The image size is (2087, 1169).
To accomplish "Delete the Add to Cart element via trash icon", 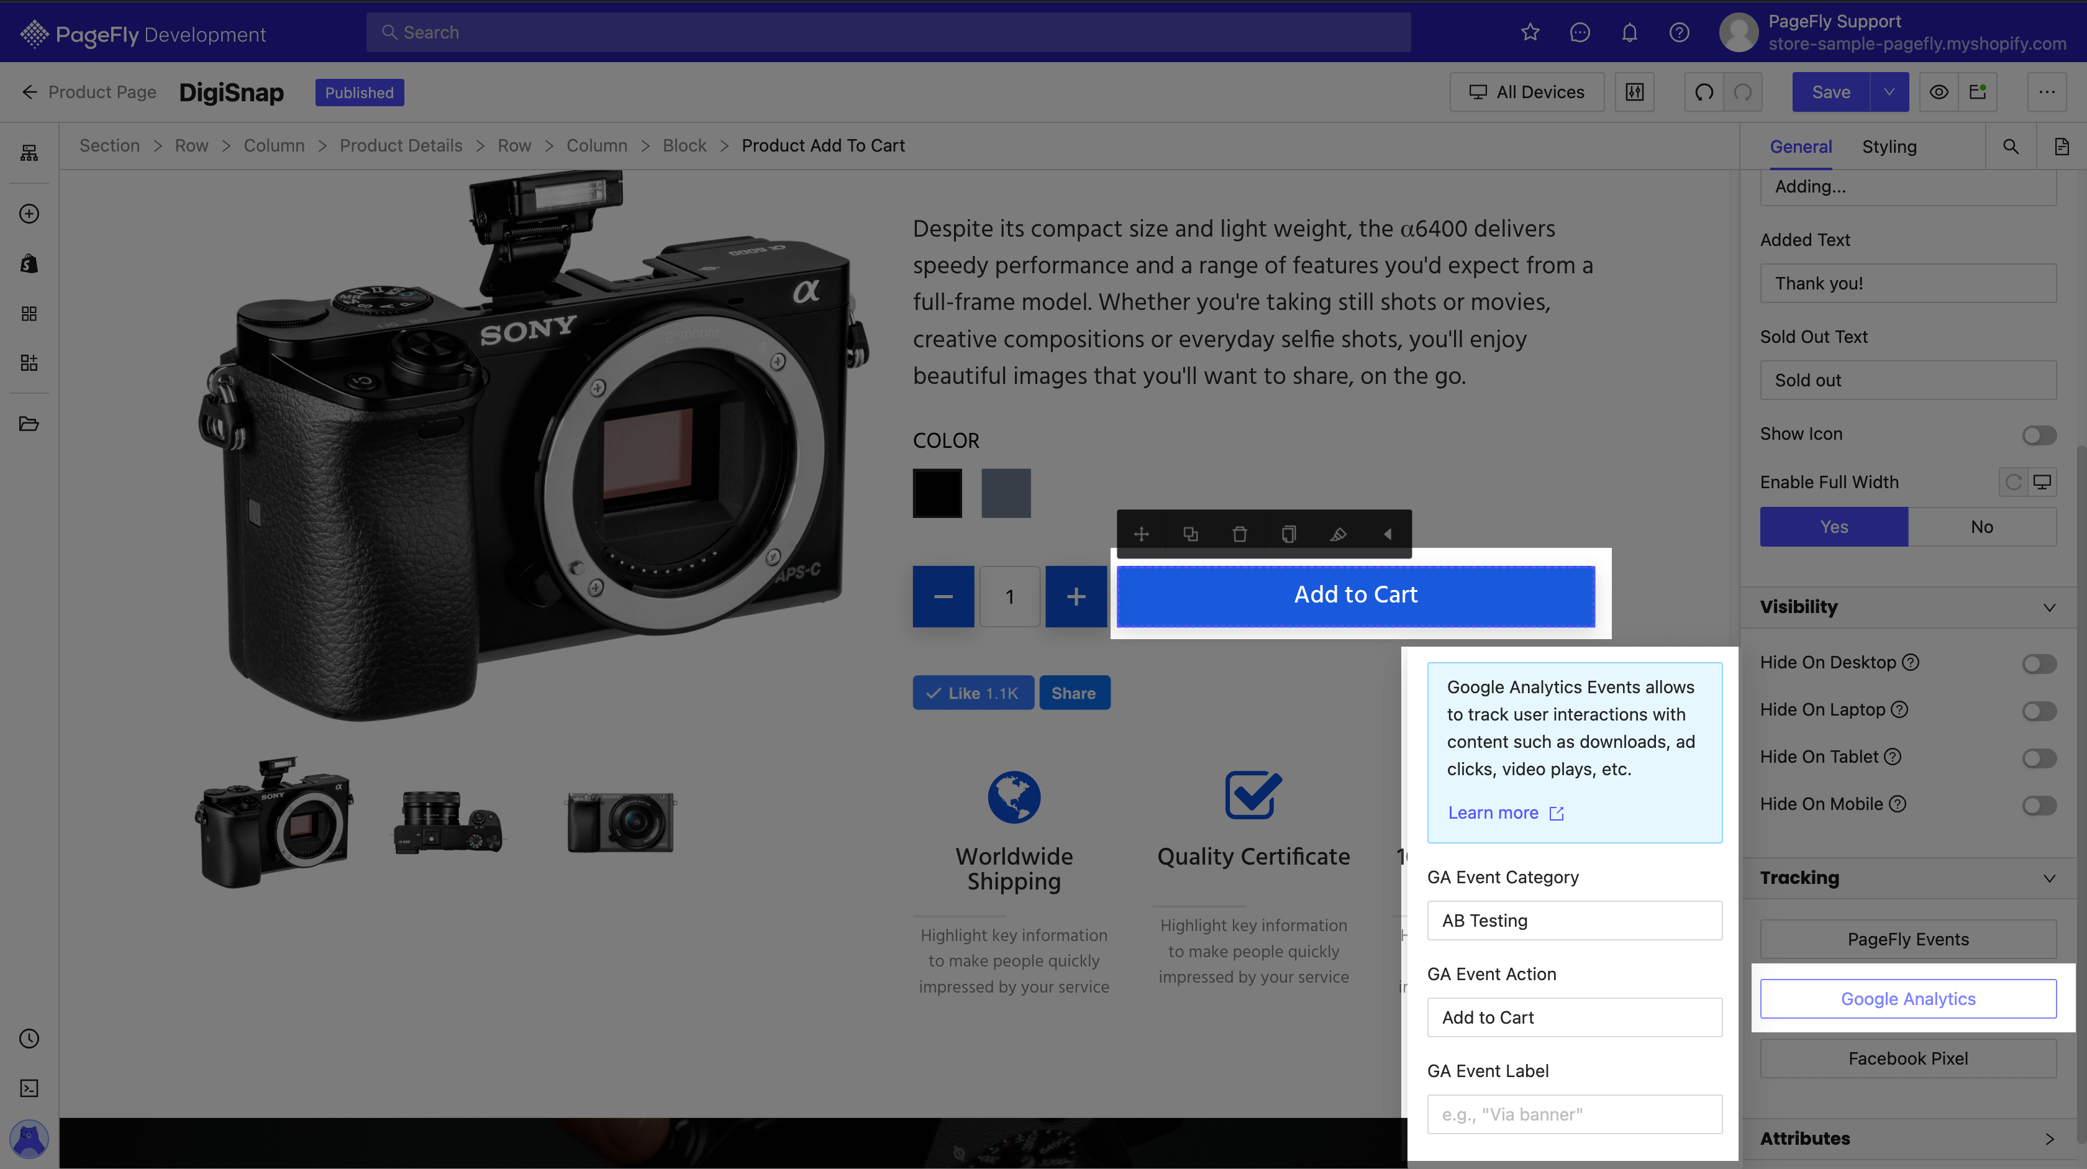I will pyautogui.click(x=1240, y=534).
